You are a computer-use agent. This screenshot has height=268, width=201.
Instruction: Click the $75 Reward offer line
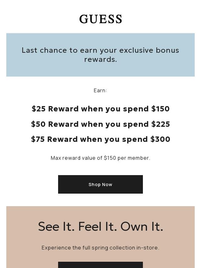pyautogui.click(x=100, y=139)
